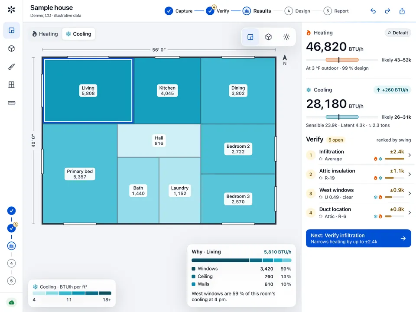Click the cooling BTU/h per ft² color legend
This screenshot has width=416, height=312.
[72, 293]
